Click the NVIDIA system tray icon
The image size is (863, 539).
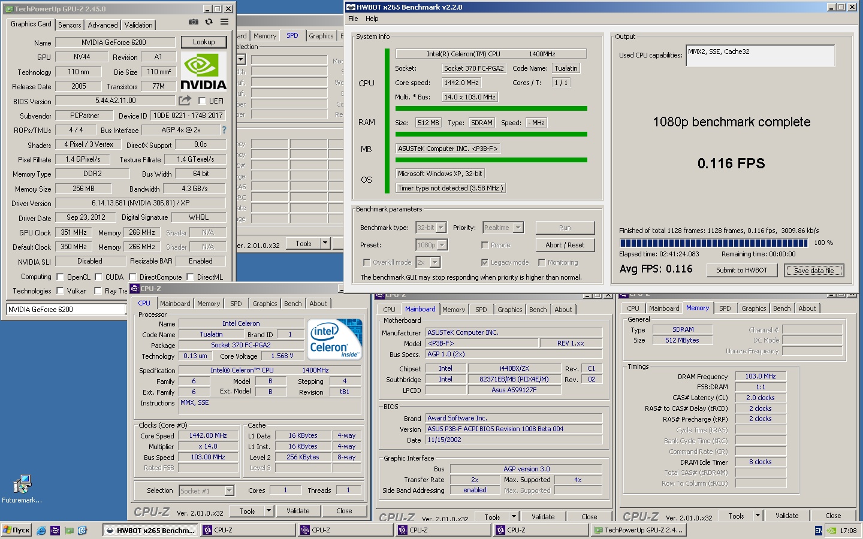click(x=831, y=531)
